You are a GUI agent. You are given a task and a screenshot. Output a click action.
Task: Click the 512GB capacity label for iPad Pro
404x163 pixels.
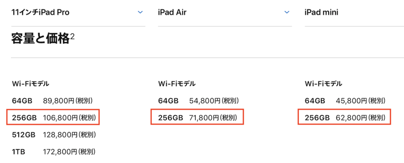pyautogui.click(x=24, y=135)
